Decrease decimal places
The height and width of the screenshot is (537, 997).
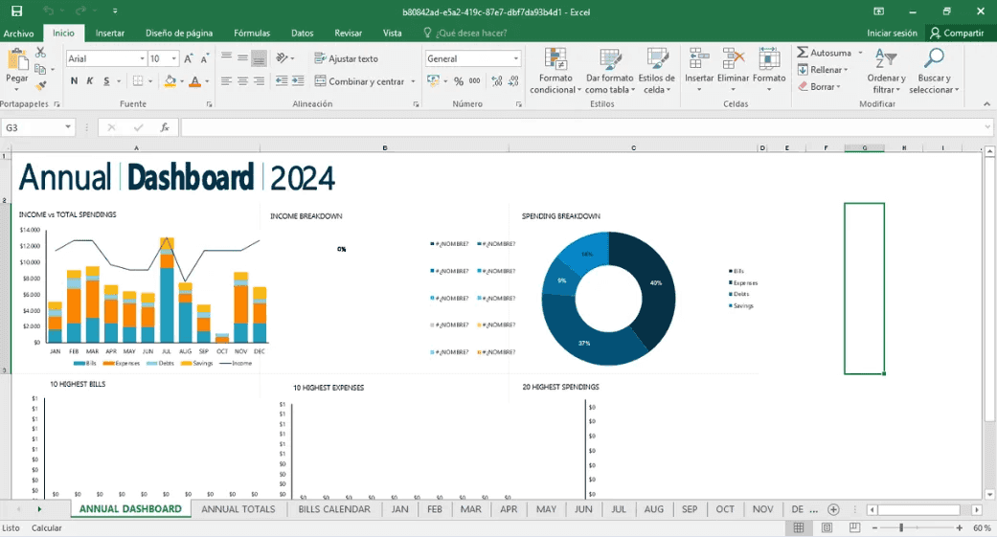(513, 80)
